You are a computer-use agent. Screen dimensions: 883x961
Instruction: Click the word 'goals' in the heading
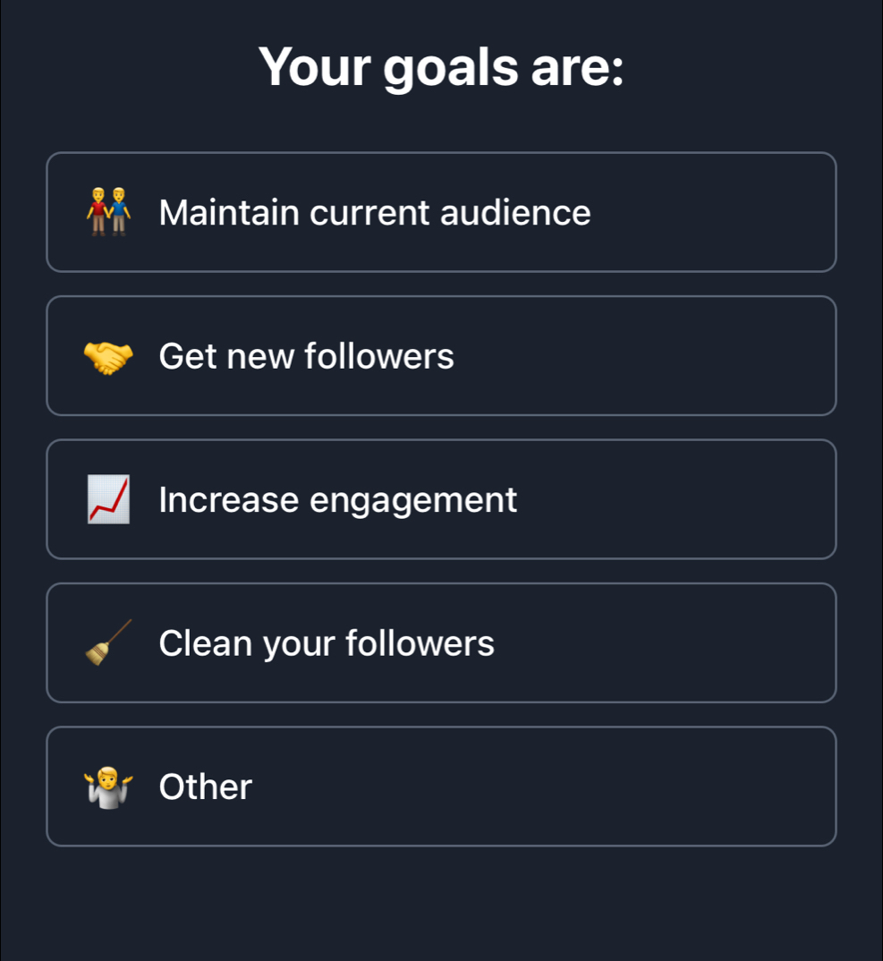(x=451, y=69)
